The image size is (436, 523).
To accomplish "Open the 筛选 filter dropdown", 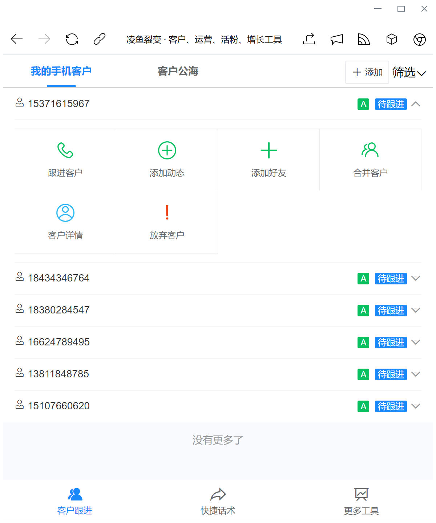I will (409, 73).
